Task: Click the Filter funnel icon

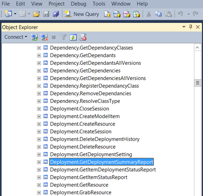Action: (63, 37)
